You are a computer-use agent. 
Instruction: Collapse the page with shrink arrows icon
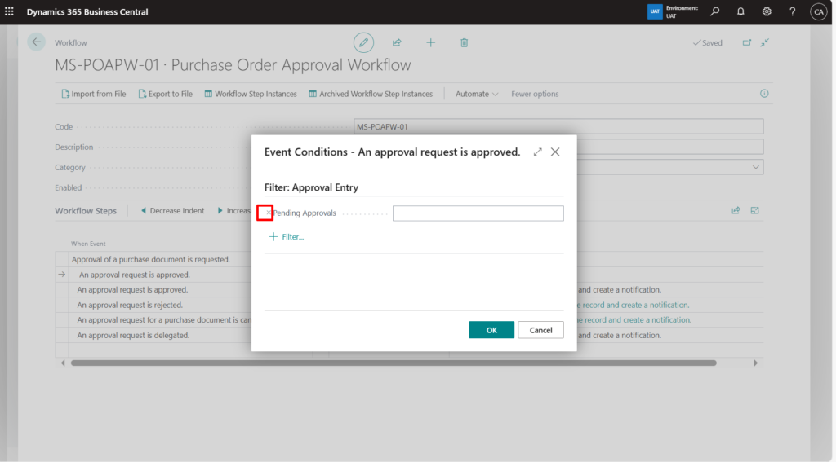[x=765, y=42]
